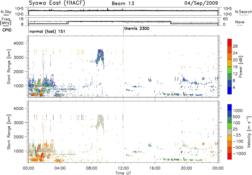Click the blue bottom of the Power color bar
This screenshot has height=175, width=252.
click(x=230, y=91)
